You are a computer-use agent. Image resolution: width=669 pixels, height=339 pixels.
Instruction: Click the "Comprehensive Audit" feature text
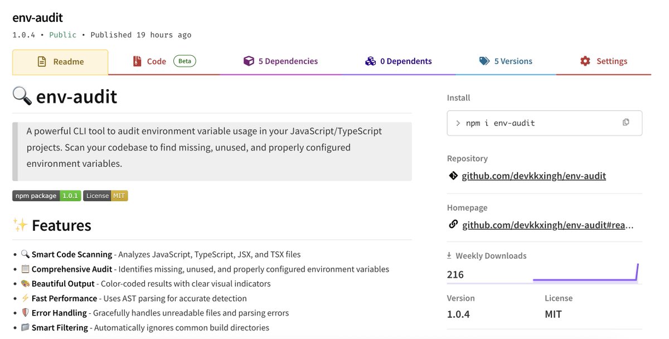72,269
